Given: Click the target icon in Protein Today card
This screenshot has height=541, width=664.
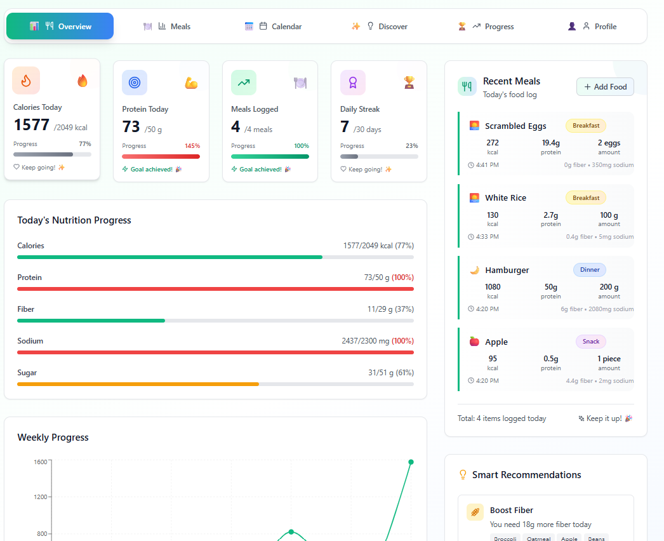Looking at the screenshot, I should tap(135, 82).
